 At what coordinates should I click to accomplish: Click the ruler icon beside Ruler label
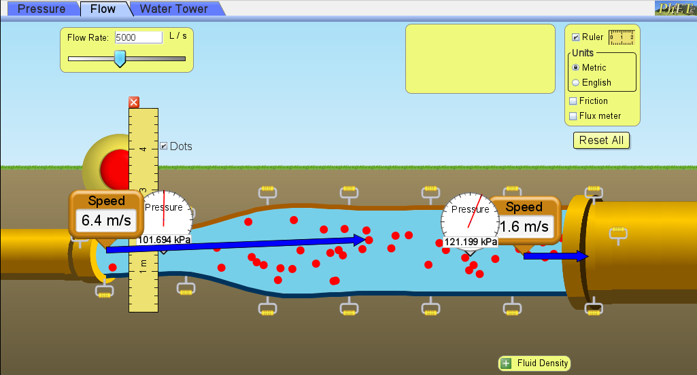tap(621, 37)
